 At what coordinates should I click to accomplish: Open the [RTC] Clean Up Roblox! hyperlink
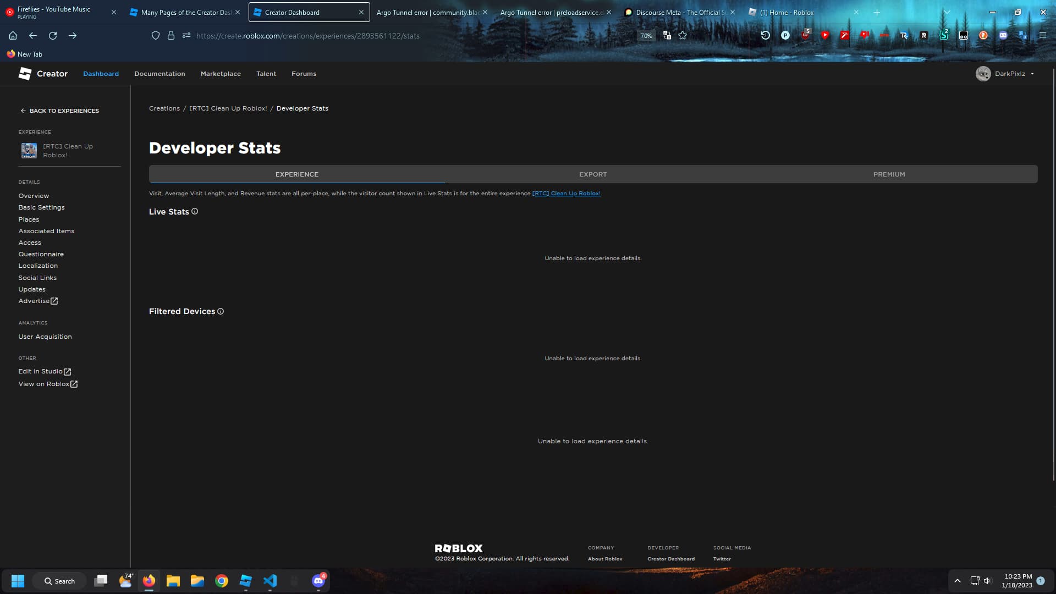tap(566, 194)
